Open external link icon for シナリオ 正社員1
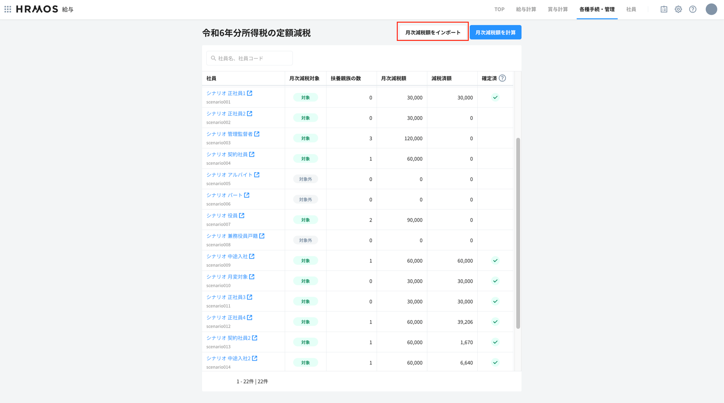724x403 pixels. 250,93
